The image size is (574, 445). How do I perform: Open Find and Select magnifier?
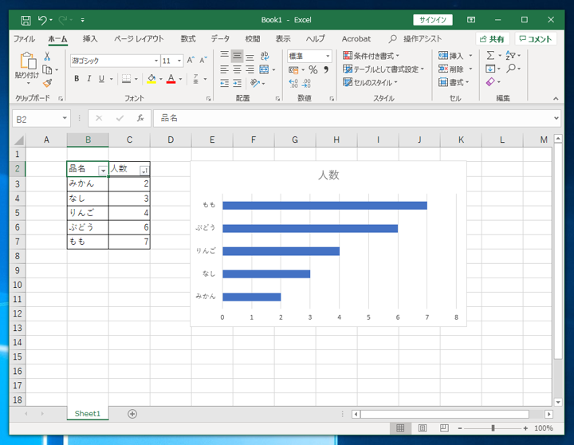(511, 69)
